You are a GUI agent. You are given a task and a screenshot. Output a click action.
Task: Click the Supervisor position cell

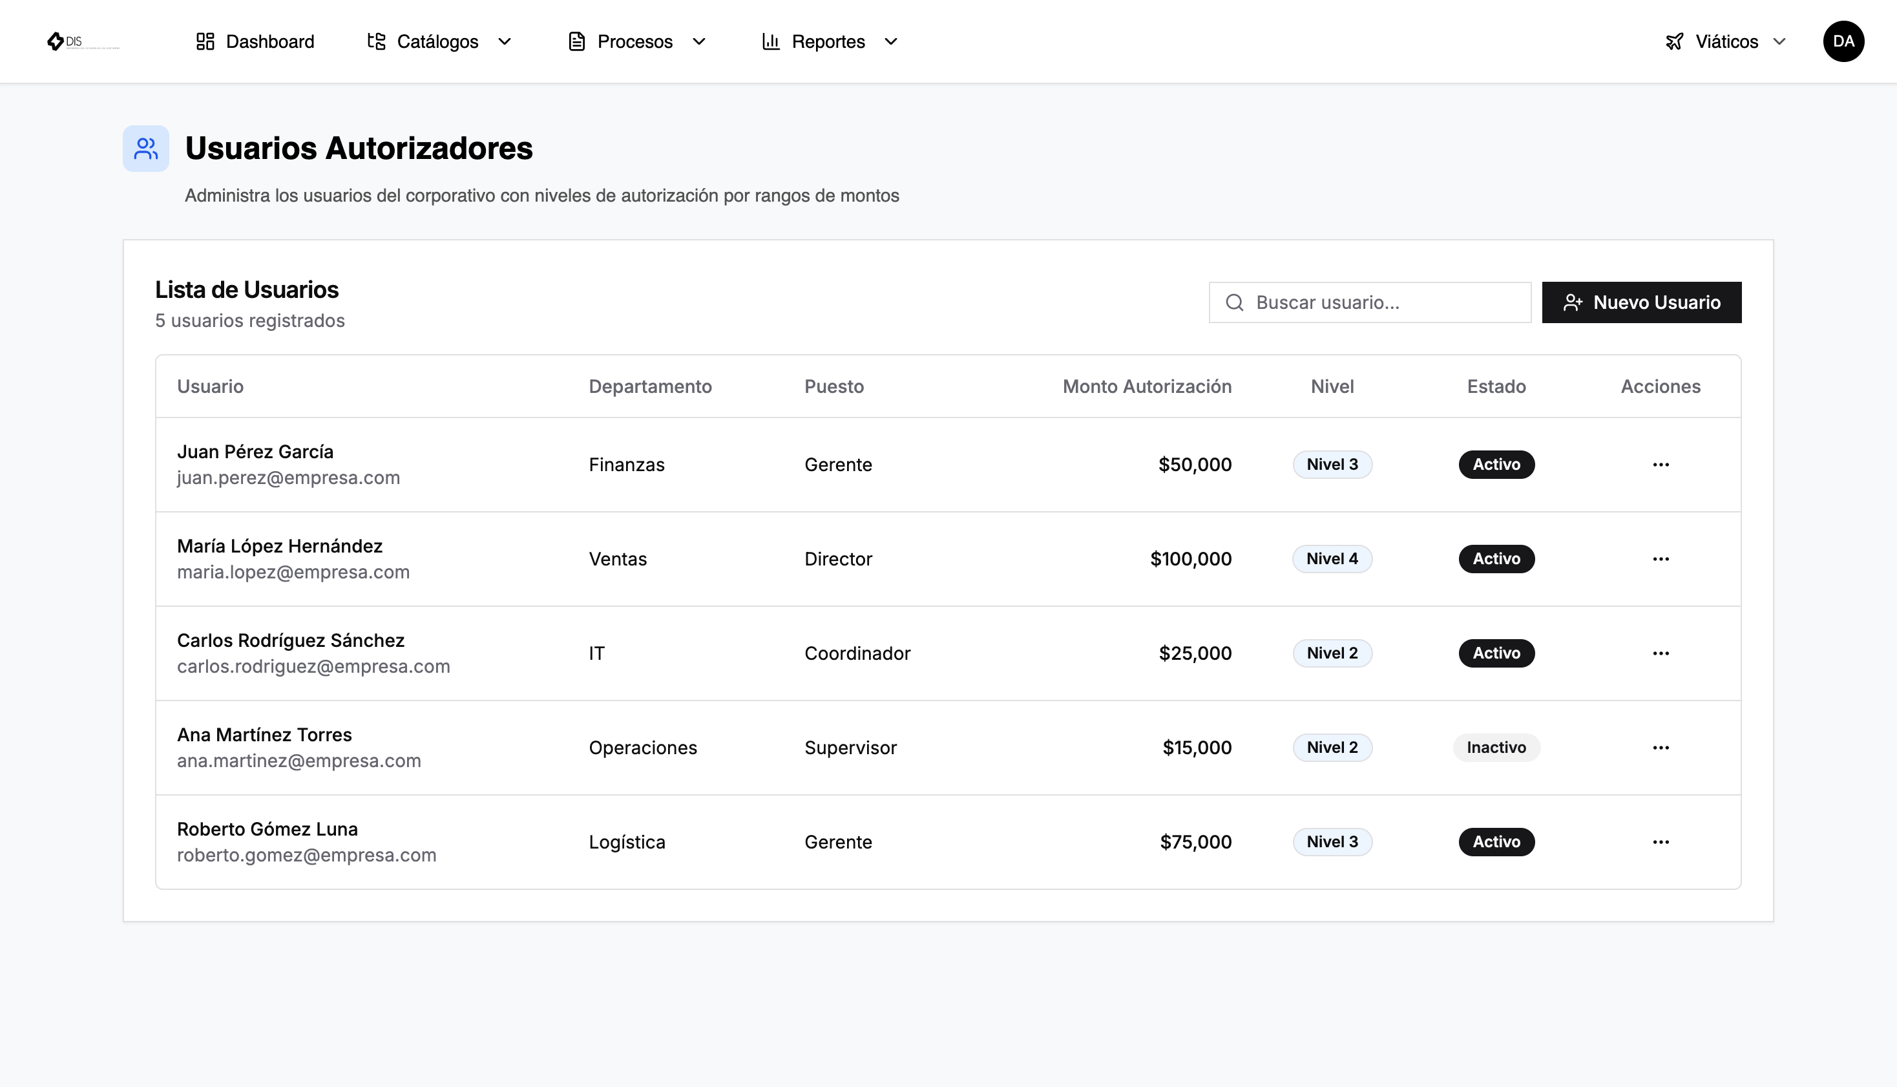click(851, 747)
